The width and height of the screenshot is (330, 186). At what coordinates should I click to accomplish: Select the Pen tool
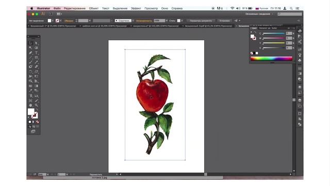(x=30, y=53)
